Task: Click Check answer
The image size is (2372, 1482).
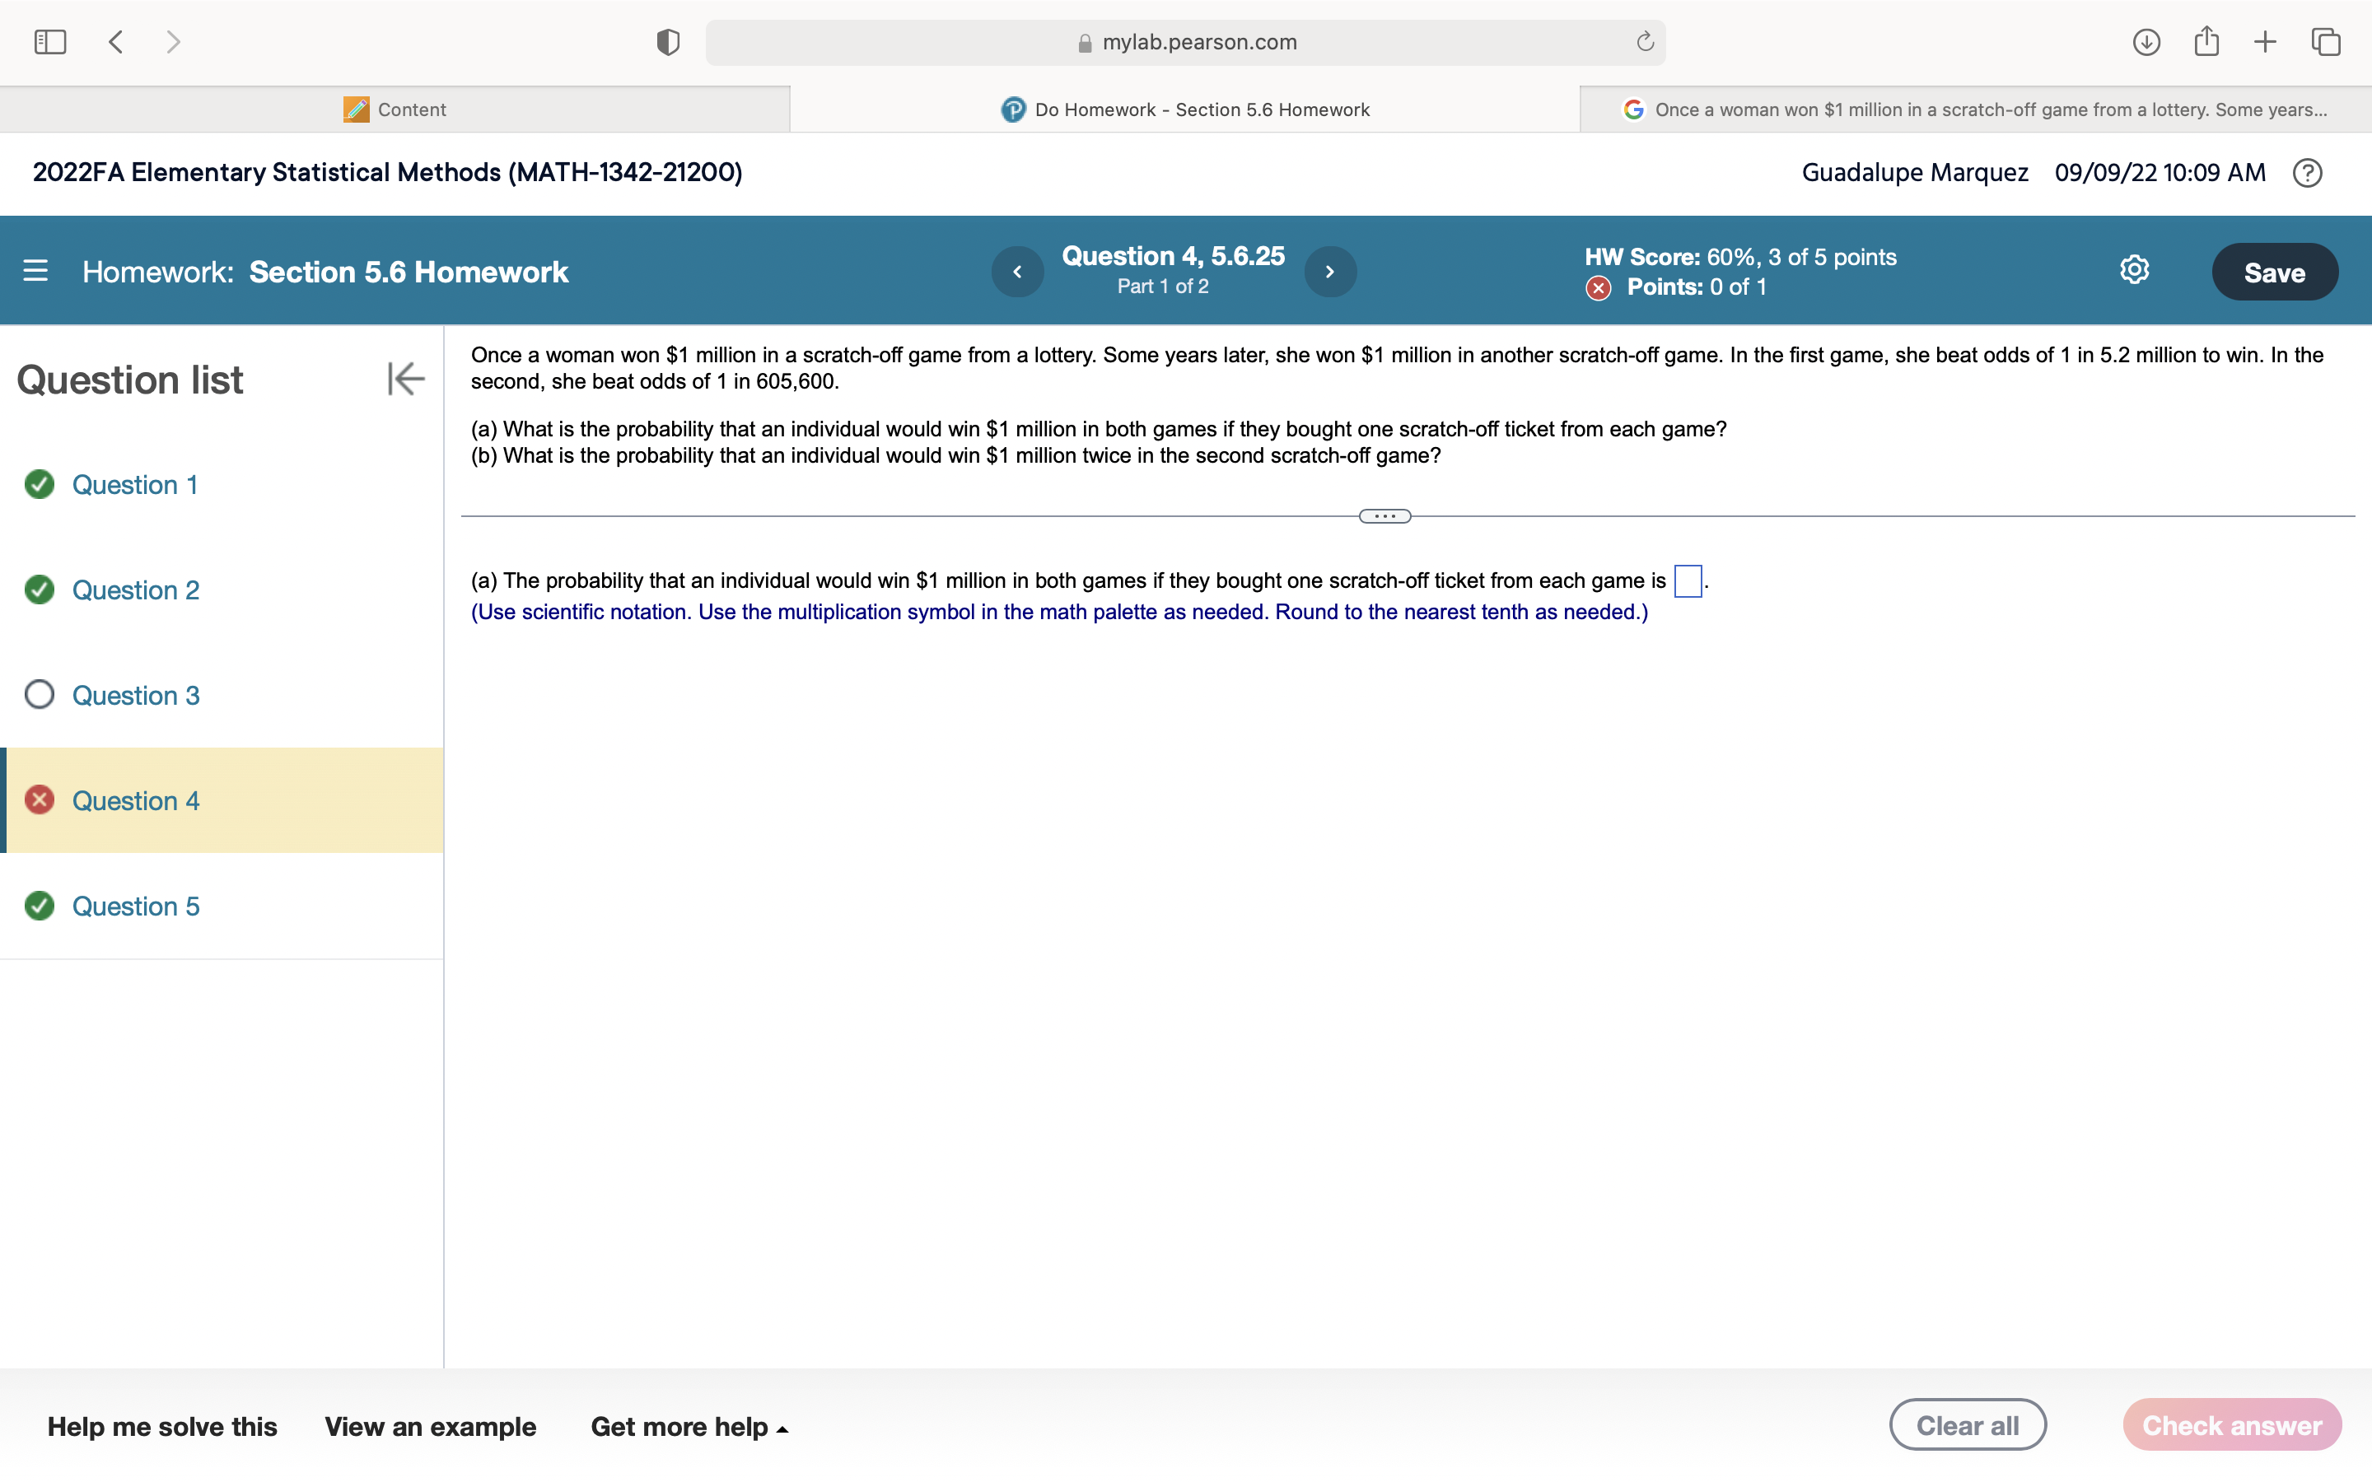Action: click(2232, 1425)
